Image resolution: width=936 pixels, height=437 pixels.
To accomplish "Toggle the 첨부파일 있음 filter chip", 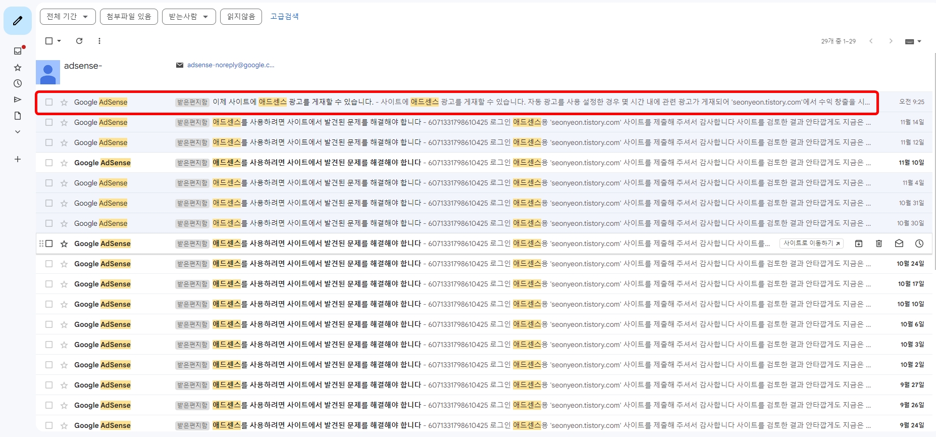I will click(129, 17).
